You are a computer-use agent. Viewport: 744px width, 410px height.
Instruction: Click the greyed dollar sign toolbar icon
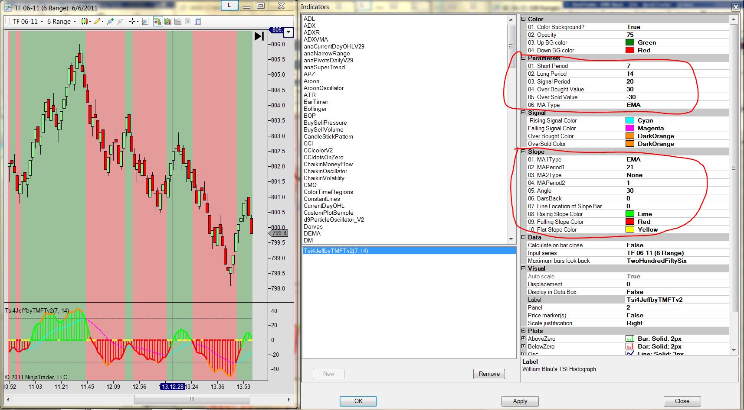(x=188, y=21)
